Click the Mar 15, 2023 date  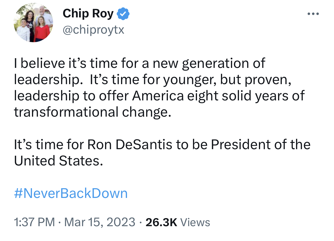click(x=99, y=222)
